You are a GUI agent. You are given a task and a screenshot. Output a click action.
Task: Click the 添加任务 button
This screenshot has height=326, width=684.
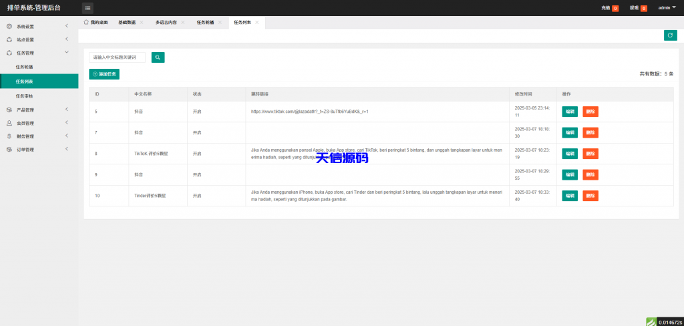click(x=104, y=74)
